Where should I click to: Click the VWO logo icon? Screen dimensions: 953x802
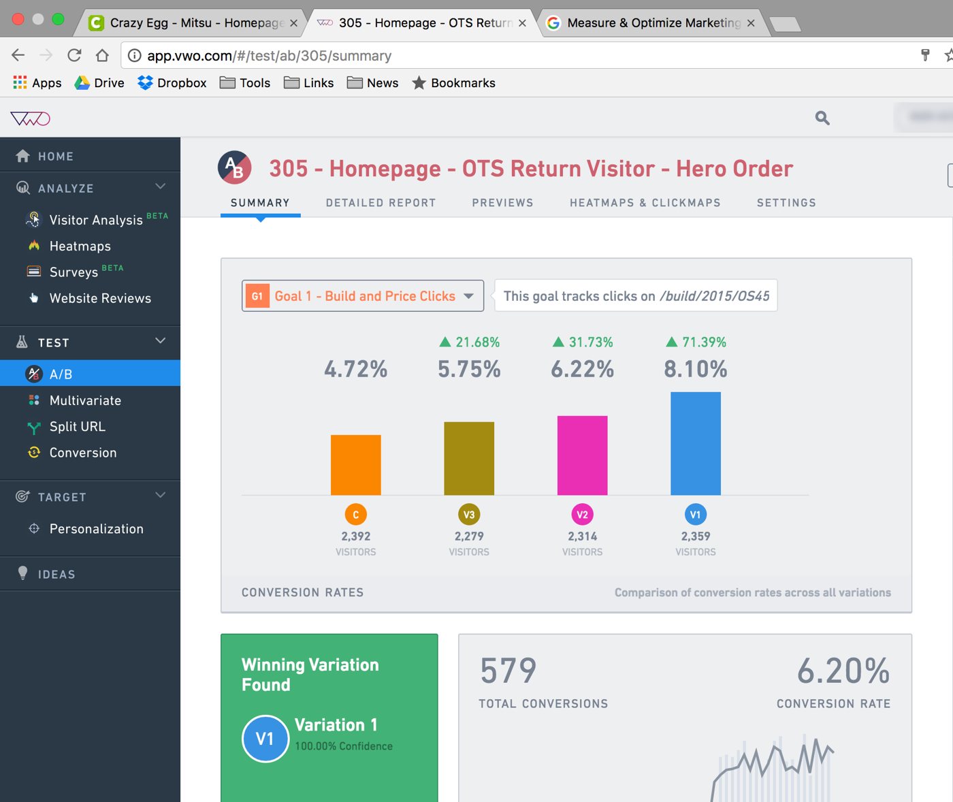pyautogui.click(x=31, y=119)
